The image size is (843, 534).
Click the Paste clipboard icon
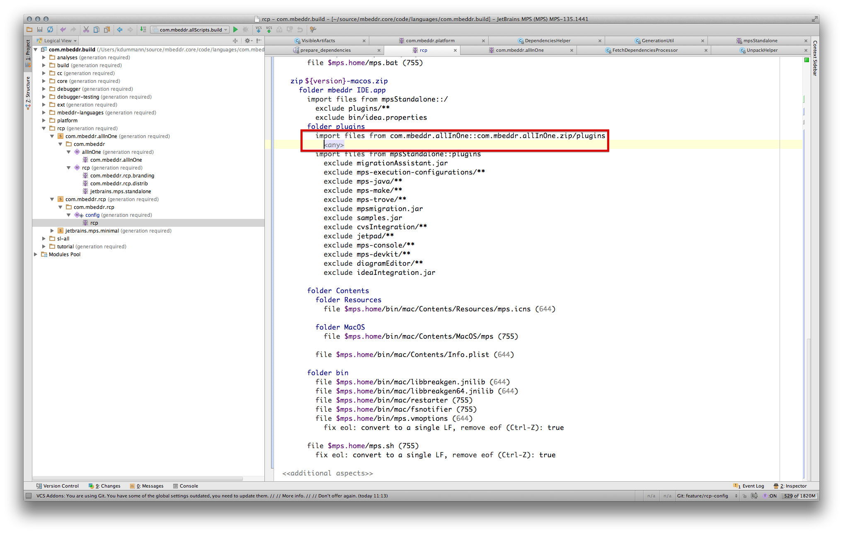(107, 29)
